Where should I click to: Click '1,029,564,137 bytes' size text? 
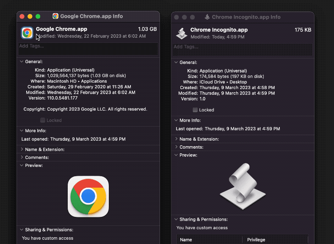[x=68, y=76]
